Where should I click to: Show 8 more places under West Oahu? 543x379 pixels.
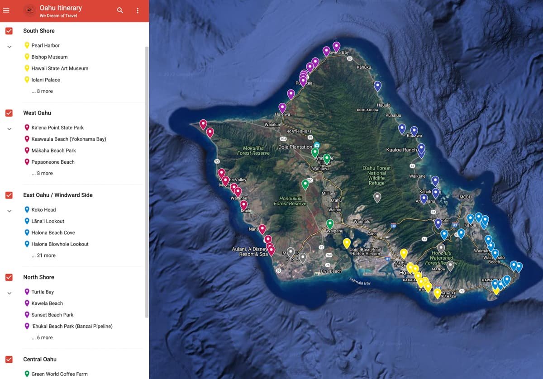click(x=42, y=173)
